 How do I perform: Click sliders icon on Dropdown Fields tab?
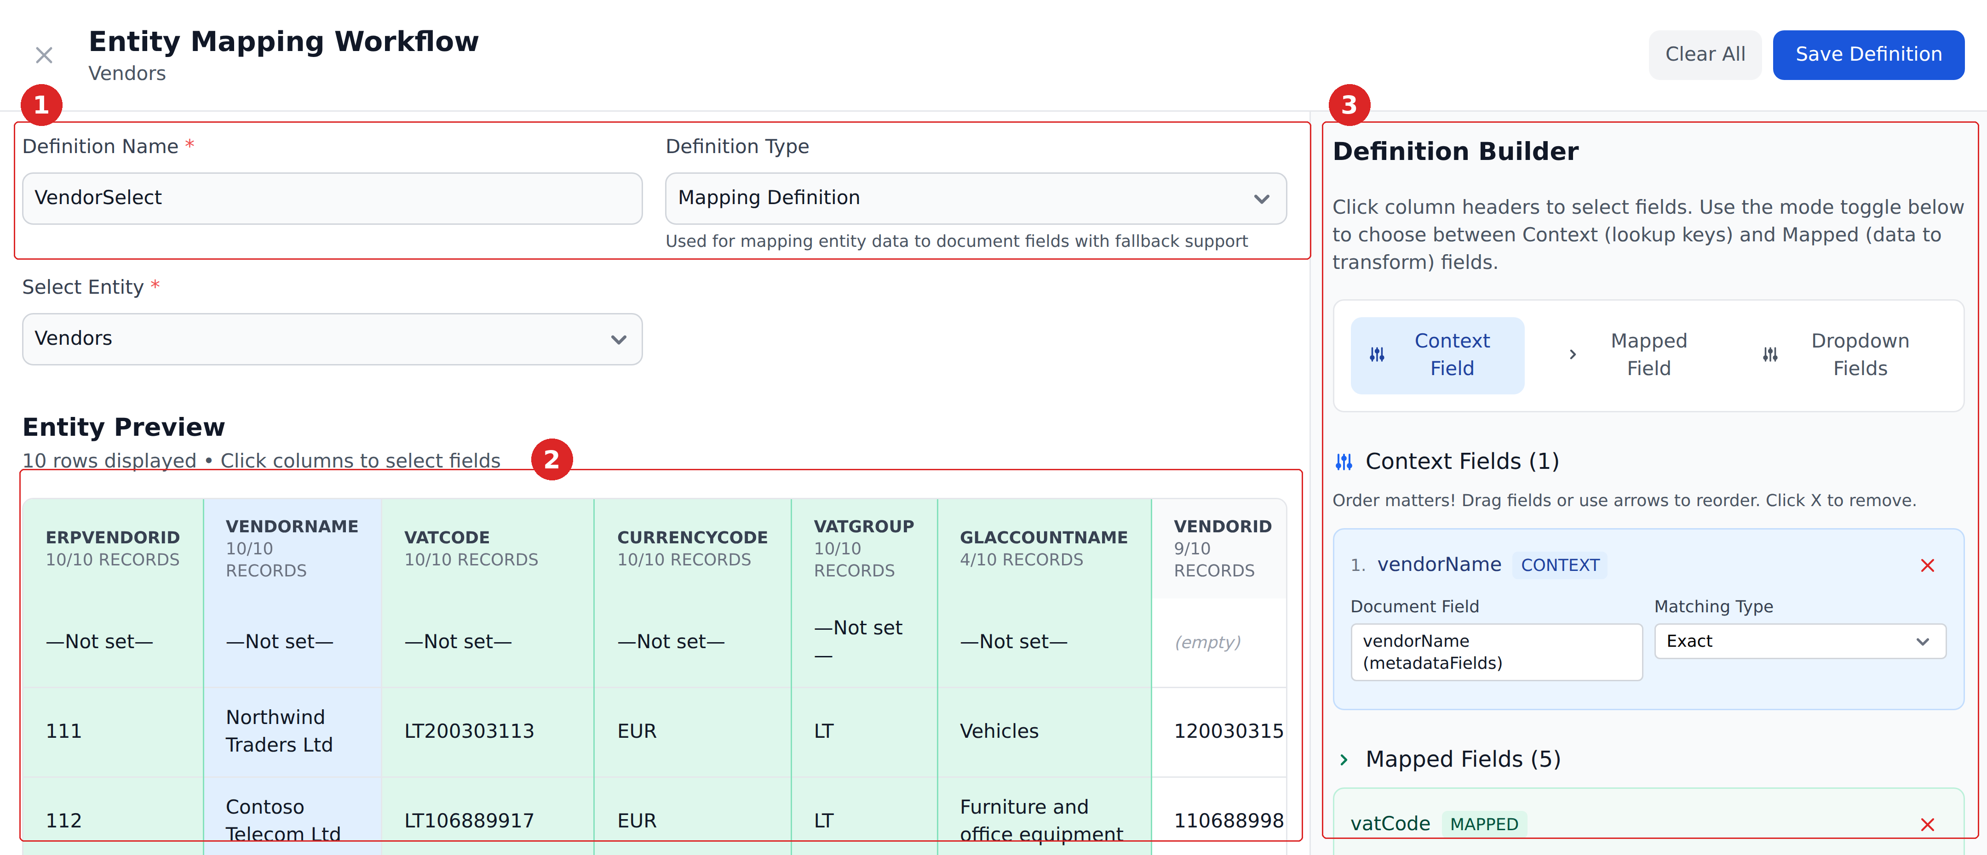(1770, 355)
